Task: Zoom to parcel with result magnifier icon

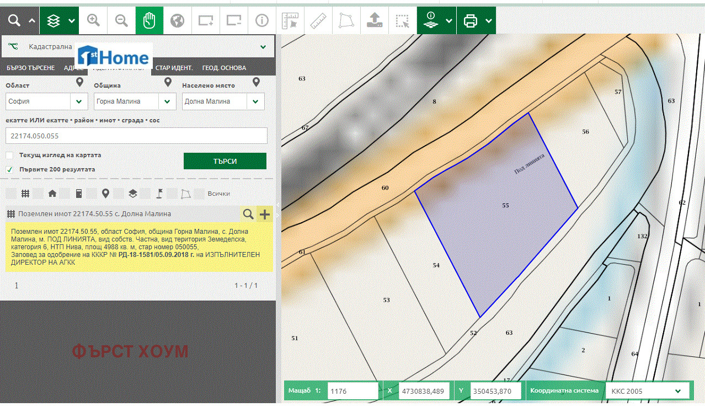Action: click(249, 214)
